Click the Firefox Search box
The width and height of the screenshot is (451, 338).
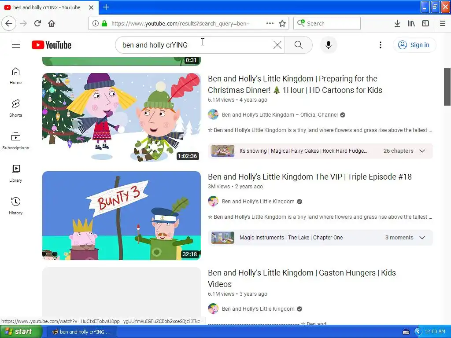click(x=327, y=23)
